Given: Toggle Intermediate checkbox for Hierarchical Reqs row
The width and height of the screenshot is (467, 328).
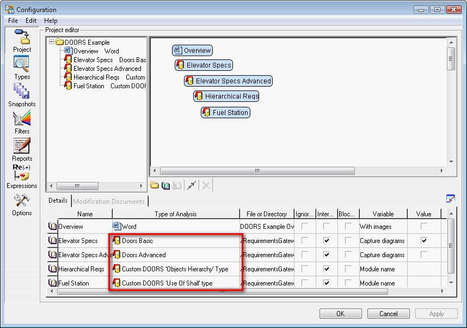Looking at the screenshot, I should (x=325, y=269).
